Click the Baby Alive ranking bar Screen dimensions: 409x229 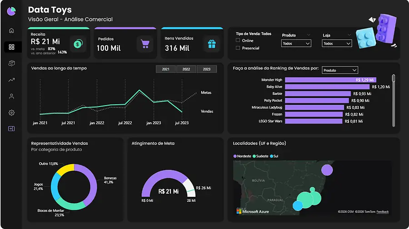327,87
